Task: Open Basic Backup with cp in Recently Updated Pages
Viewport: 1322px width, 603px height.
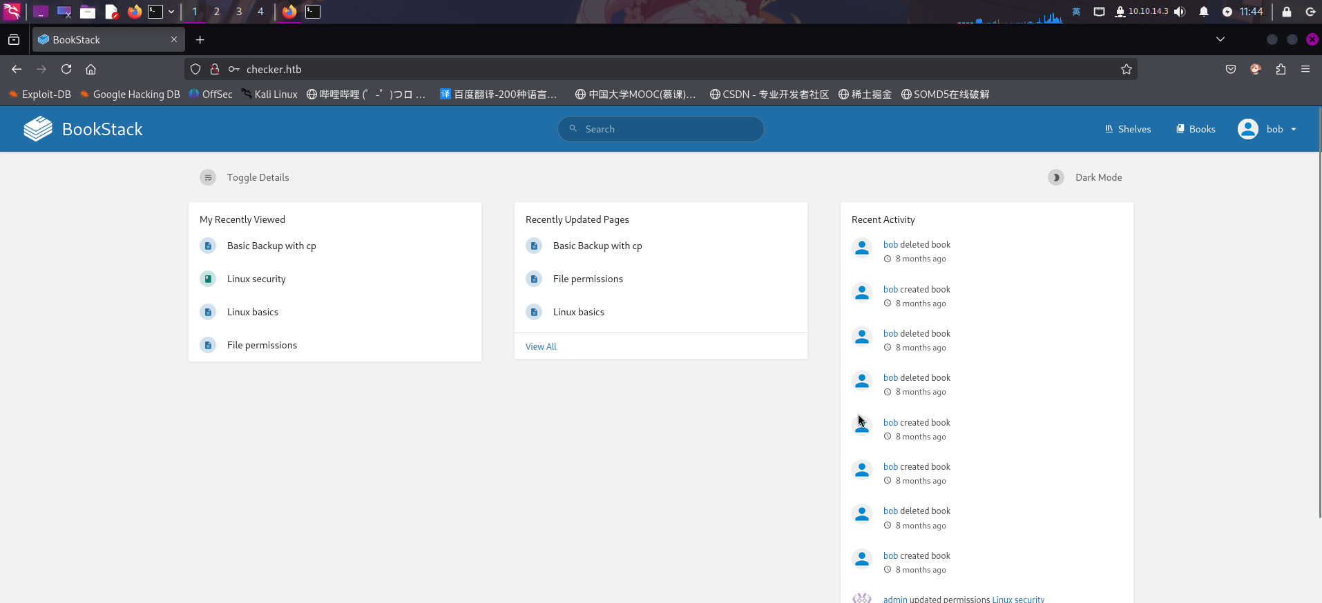Action: pyautogui.click(x=597, y=246)
